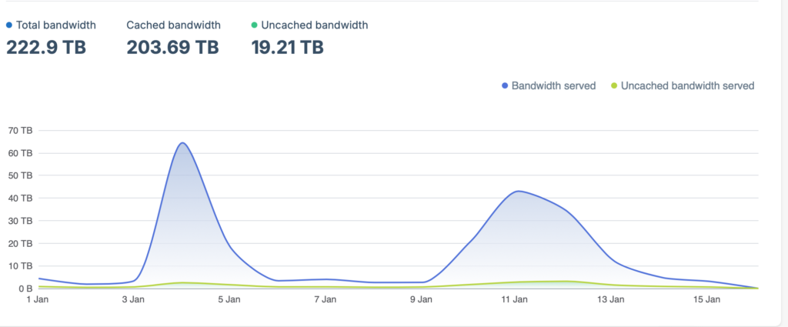This screenshot has height=327, width=788.
Task: Click the 65 TB peak on the blue line
Action: pos(182,143)
